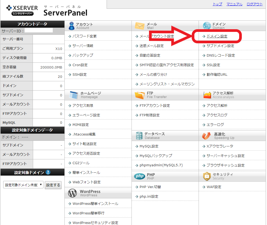Viewport: 267px width, 225px height.
Task: Click the PHP logo icon
Action: (x=139, y=176)
